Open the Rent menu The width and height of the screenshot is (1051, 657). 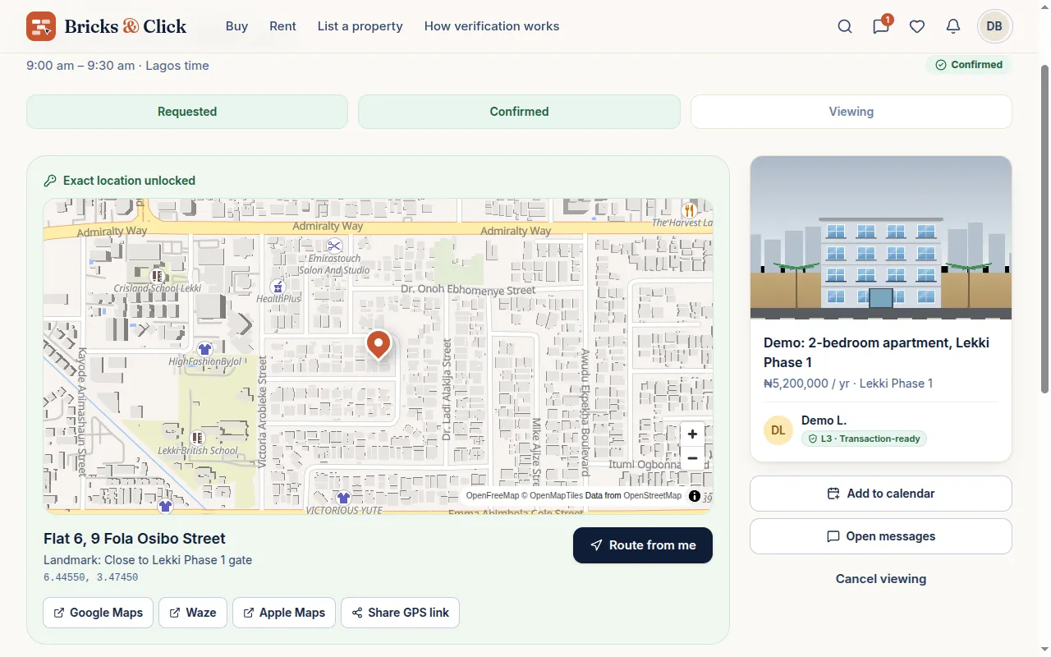pyautogui.click(x=282, y=26)
